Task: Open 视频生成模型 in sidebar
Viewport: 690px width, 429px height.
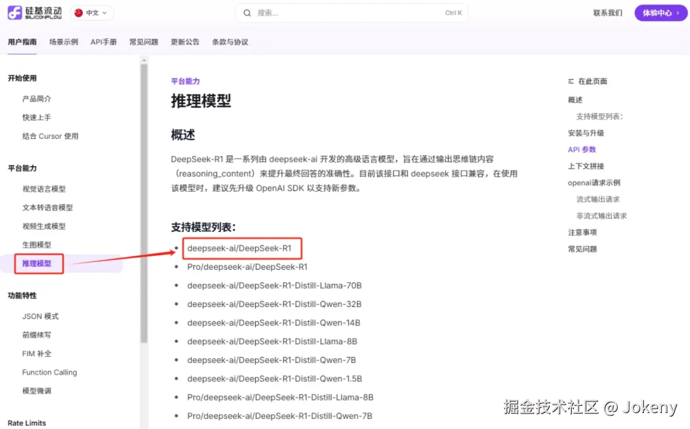Action: pyautogui.click(x=44, y=226)
